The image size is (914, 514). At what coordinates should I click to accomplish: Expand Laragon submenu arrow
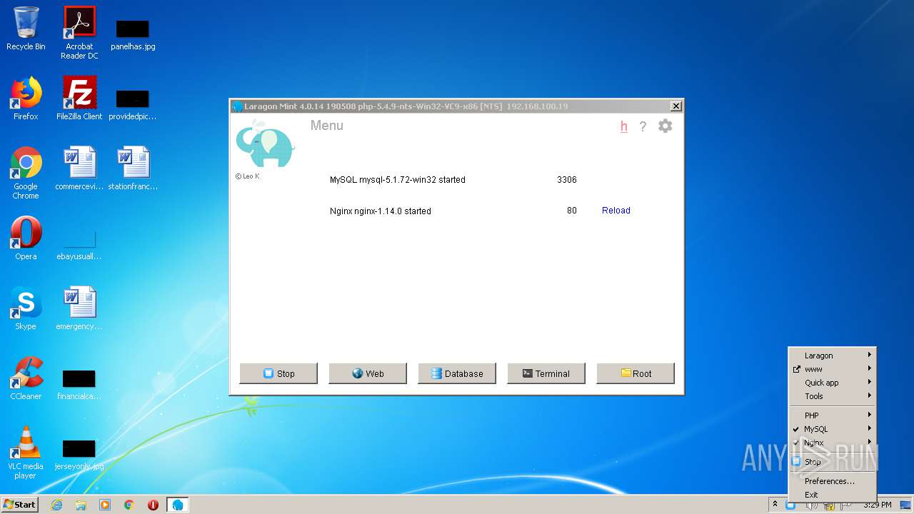[x=870, y=355]
